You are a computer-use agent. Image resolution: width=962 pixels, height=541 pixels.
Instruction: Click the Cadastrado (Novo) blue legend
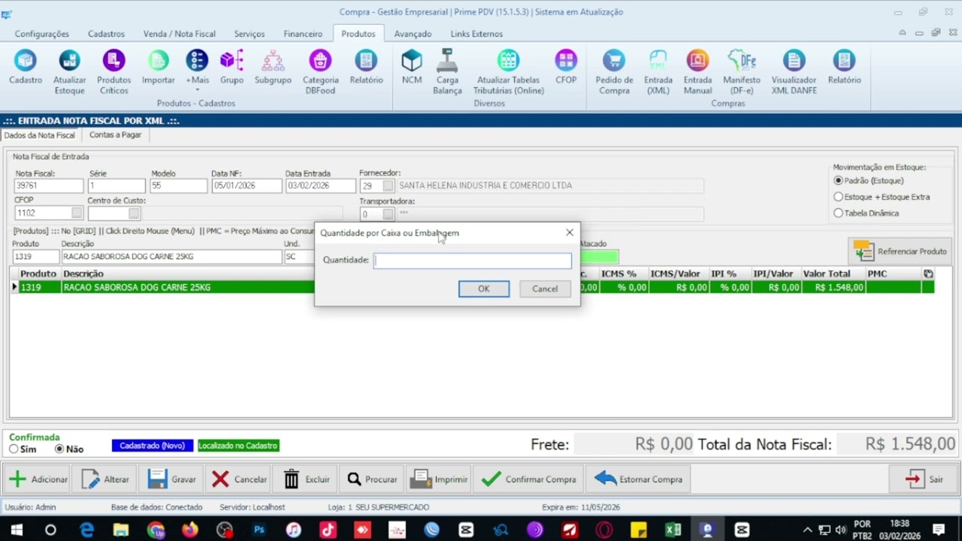[153, 446]
